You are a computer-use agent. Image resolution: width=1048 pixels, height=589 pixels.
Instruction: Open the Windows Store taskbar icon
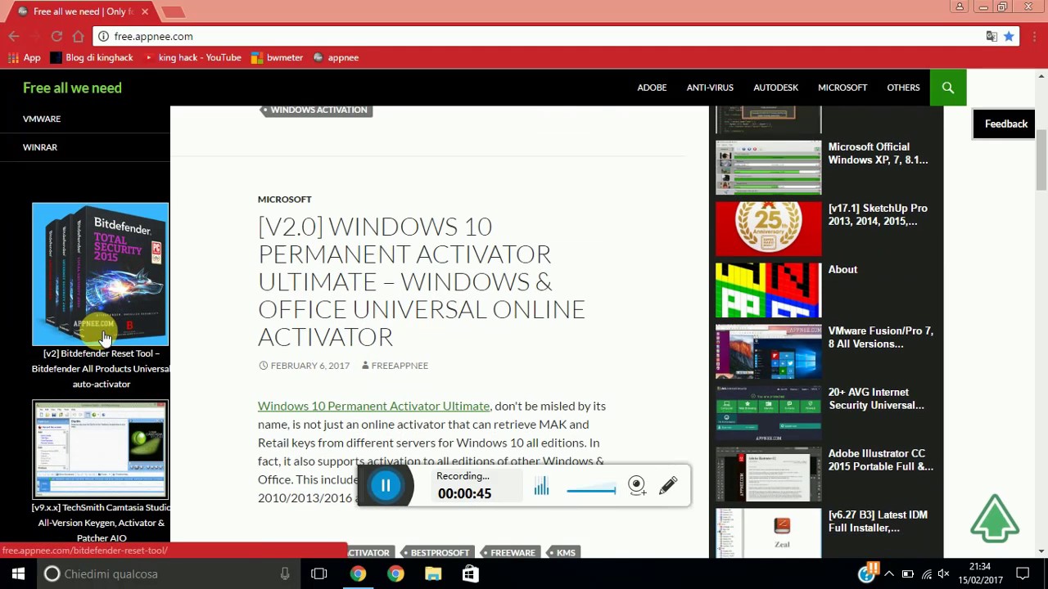(x=470, y=573)
